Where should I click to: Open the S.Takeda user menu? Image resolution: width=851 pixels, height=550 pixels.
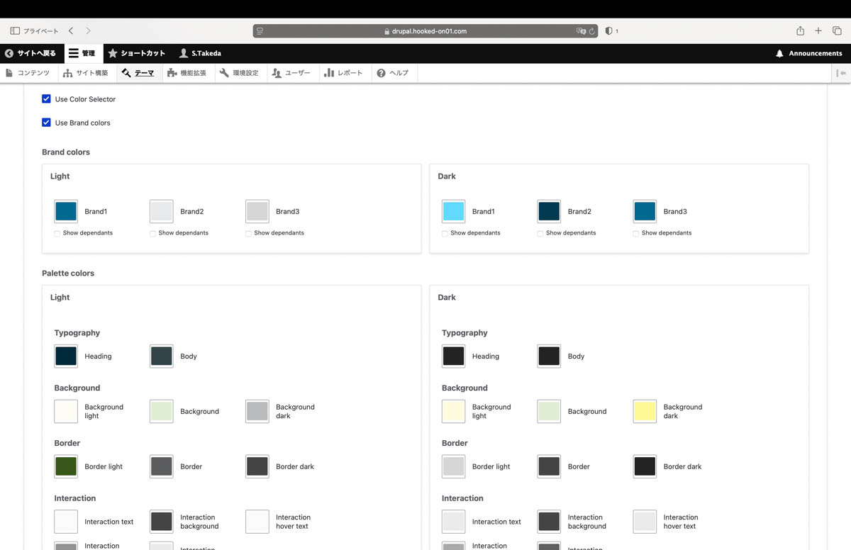(x=200, y=53)
